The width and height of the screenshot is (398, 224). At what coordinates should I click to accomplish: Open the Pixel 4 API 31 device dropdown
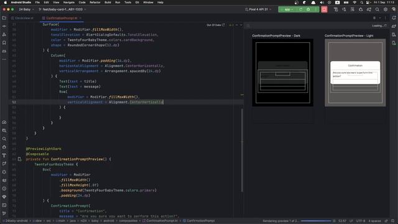pyautogui.click(x=258, y=9)
